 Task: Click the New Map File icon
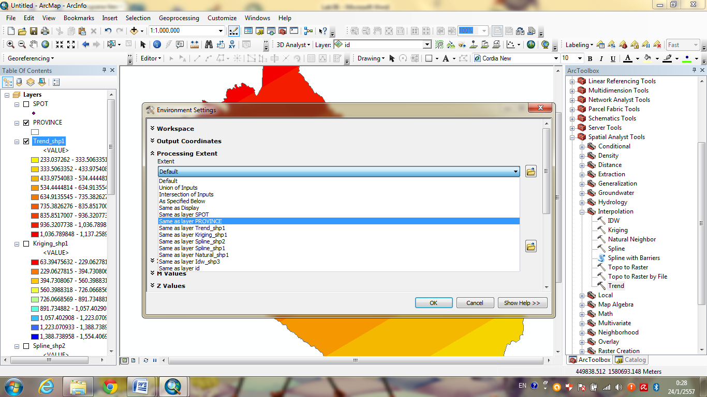coord(10,31)
